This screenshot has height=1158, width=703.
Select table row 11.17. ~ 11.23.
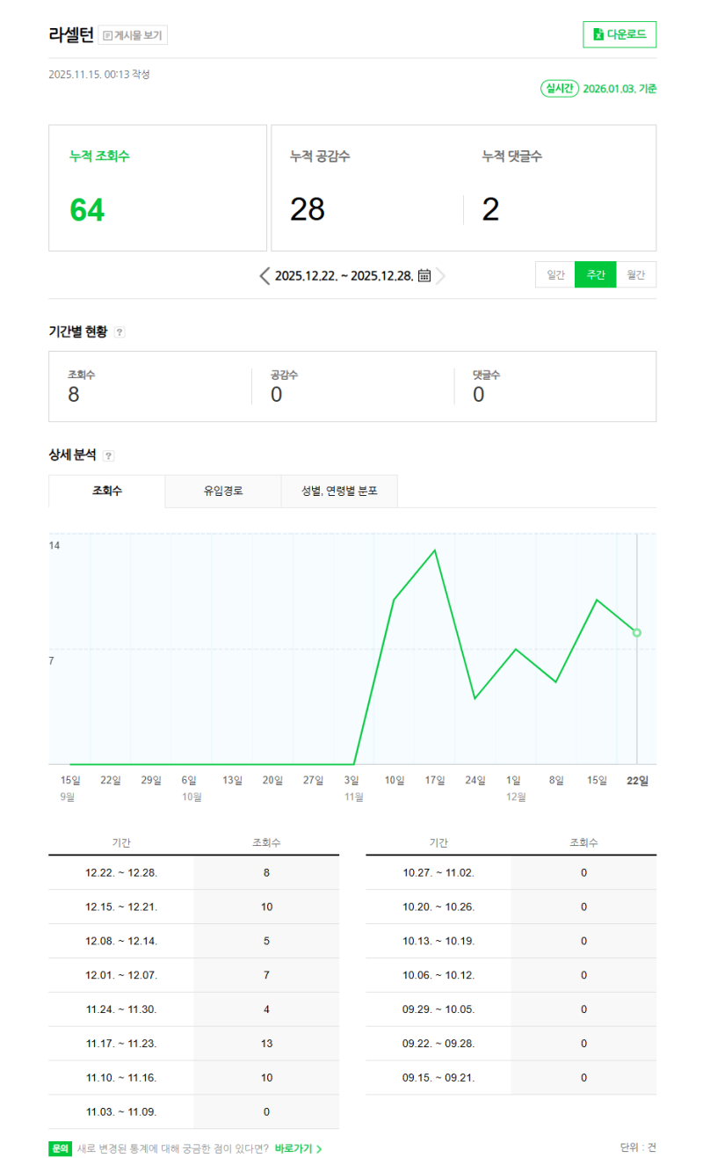click(x=193, y=1044)
